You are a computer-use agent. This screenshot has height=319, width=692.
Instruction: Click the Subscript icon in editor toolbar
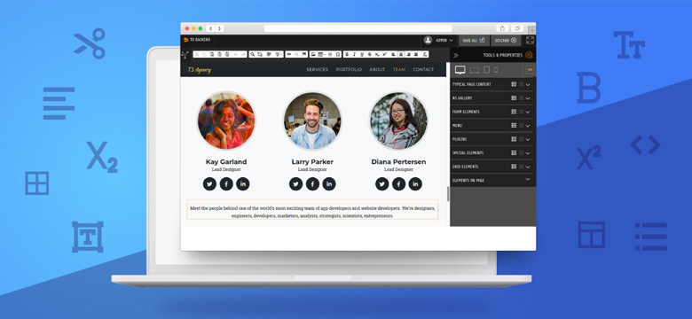pos(377,54)
